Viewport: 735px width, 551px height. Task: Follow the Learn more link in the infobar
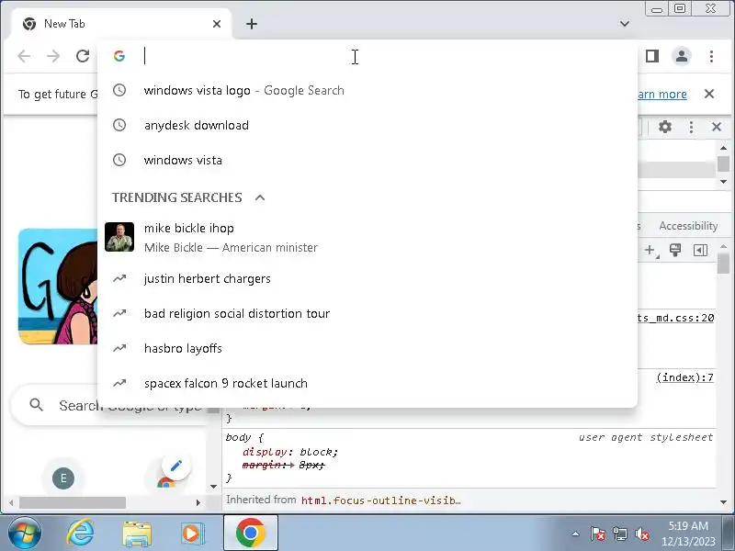click(661, 95)
